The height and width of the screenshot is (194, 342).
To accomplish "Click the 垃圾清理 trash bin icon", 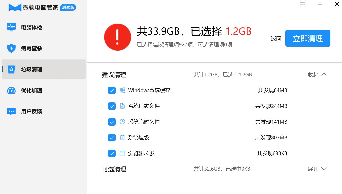I will 11,69.
